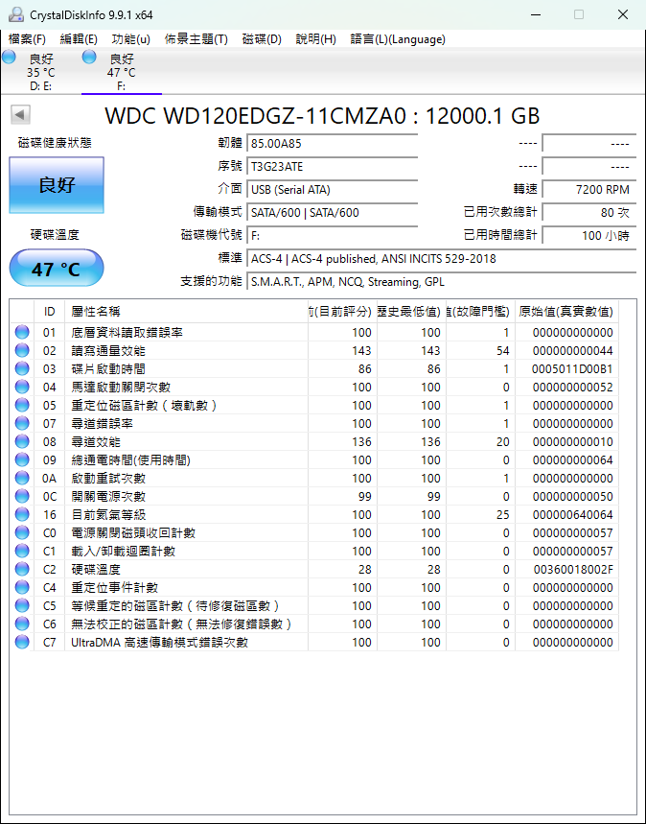Click the supported features field S.M.A.R.T.
This screenshot has width=646, height=824.
tap(441, 282)
